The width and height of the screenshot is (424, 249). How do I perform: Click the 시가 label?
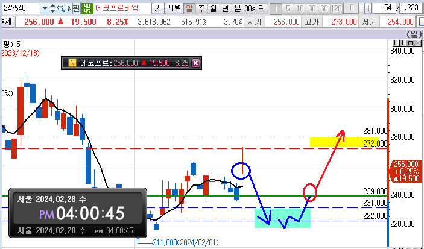(x=255, y=22)
